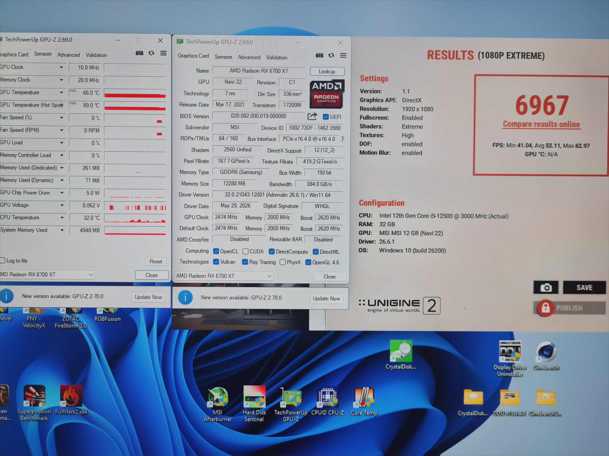Take screenshot in GPU-Z Sensors window

140,53
